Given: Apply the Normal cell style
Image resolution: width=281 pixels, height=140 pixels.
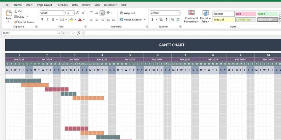Looking at the screenshot, I should [x=224, y=14].
